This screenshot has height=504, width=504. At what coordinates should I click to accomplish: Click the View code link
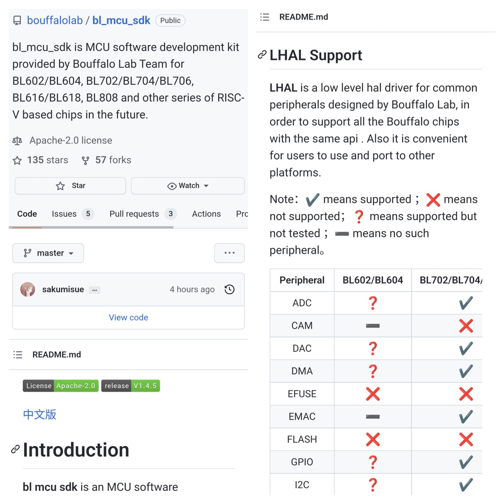[128, 317]
